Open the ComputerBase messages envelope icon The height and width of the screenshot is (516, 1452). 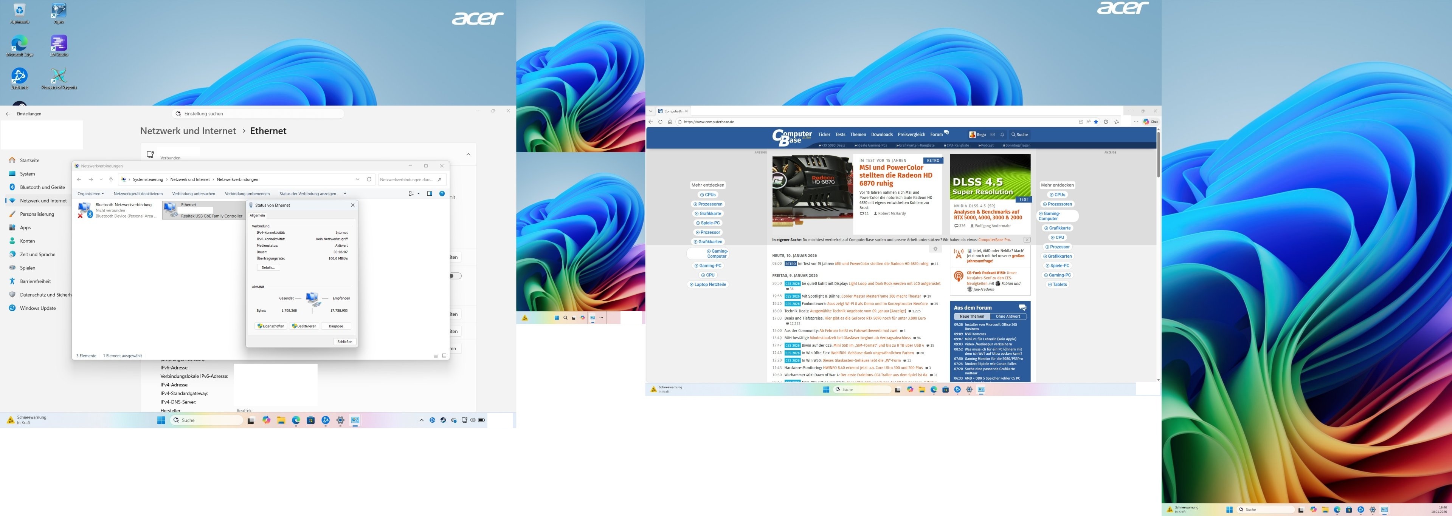[993, 134]
